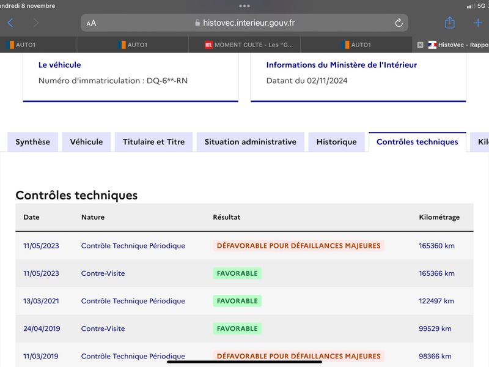Tap the Safari forward arrow
Viewport: 489px width, 367px height.
[36, 23]
